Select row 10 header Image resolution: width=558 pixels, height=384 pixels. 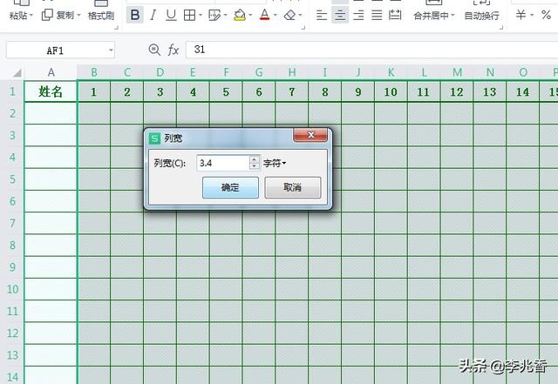pos(12,289)
